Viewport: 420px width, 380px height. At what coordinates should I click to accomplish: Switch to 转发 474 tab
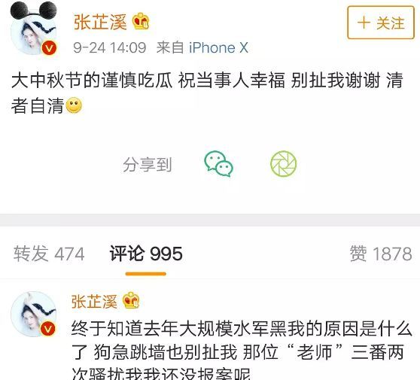point(49,254)
